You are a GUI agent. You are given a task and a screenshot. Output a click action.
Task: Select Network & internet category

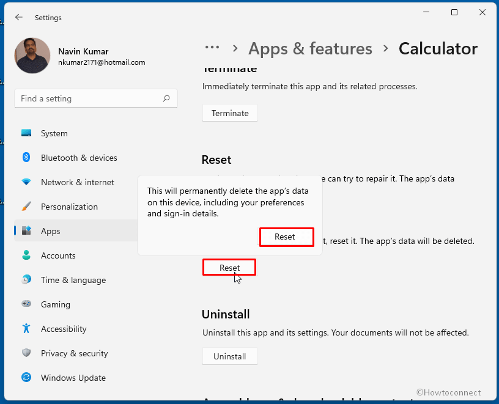76,182
